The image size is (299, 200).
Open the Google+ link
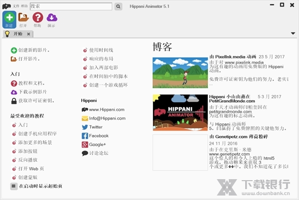click(98, 144)
